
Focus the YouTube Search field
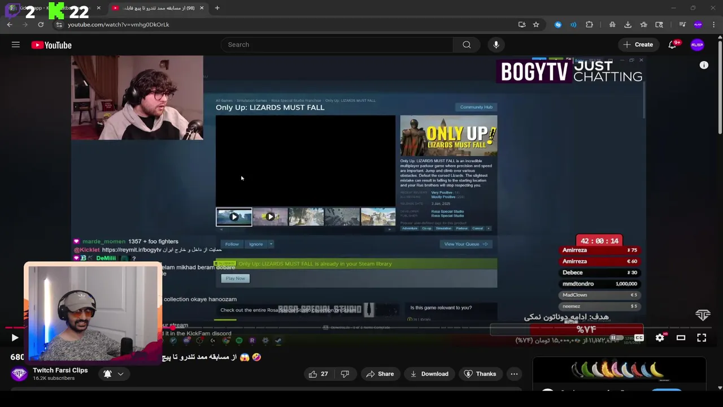pos(337,45)
